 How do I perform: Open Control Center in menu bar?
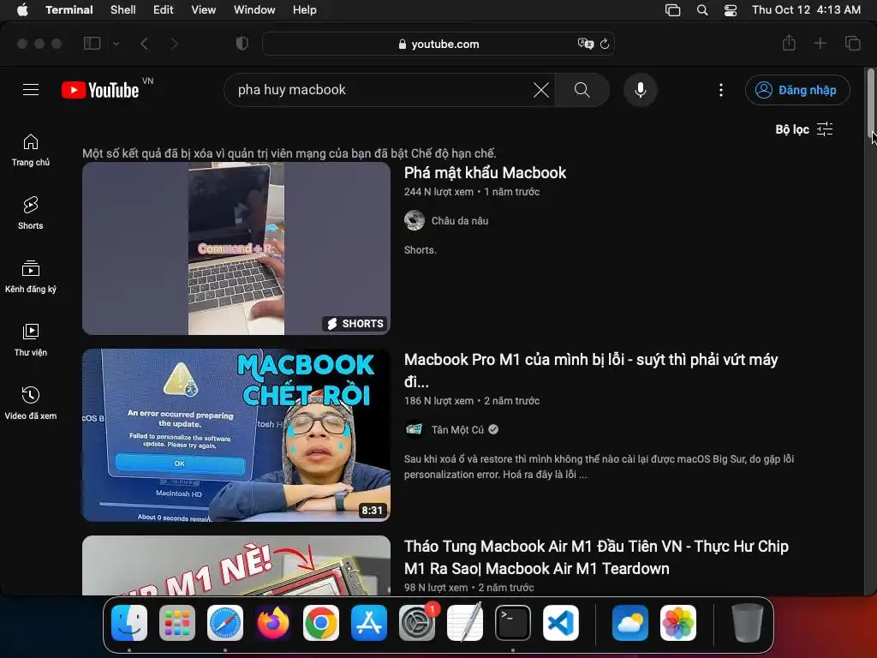pos(731,10)
